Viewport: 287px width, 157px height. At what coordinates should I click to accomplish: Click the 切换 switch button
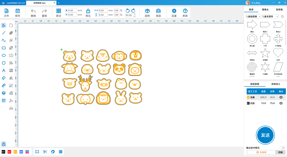coord(280,152)
